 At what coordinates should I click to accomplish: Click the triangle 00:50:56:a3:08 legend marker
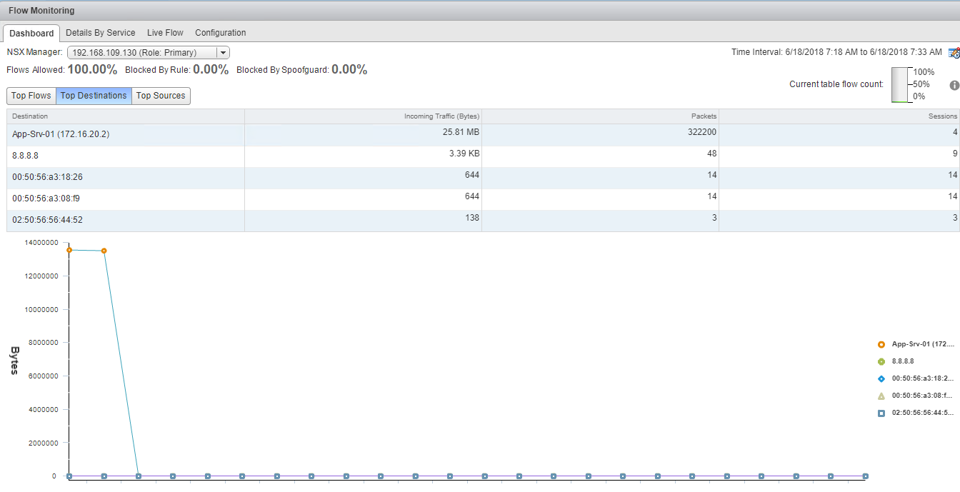point(881,396)
